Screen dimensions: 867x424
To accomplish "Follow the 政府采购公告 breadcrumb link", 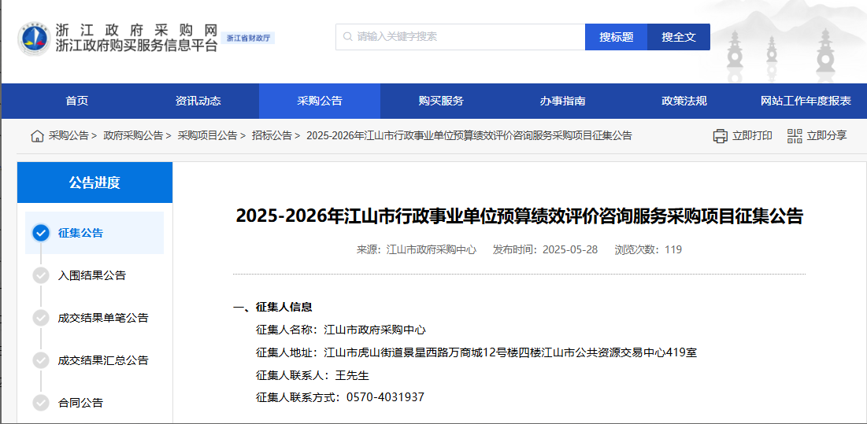I will click(x=132, y=136).
